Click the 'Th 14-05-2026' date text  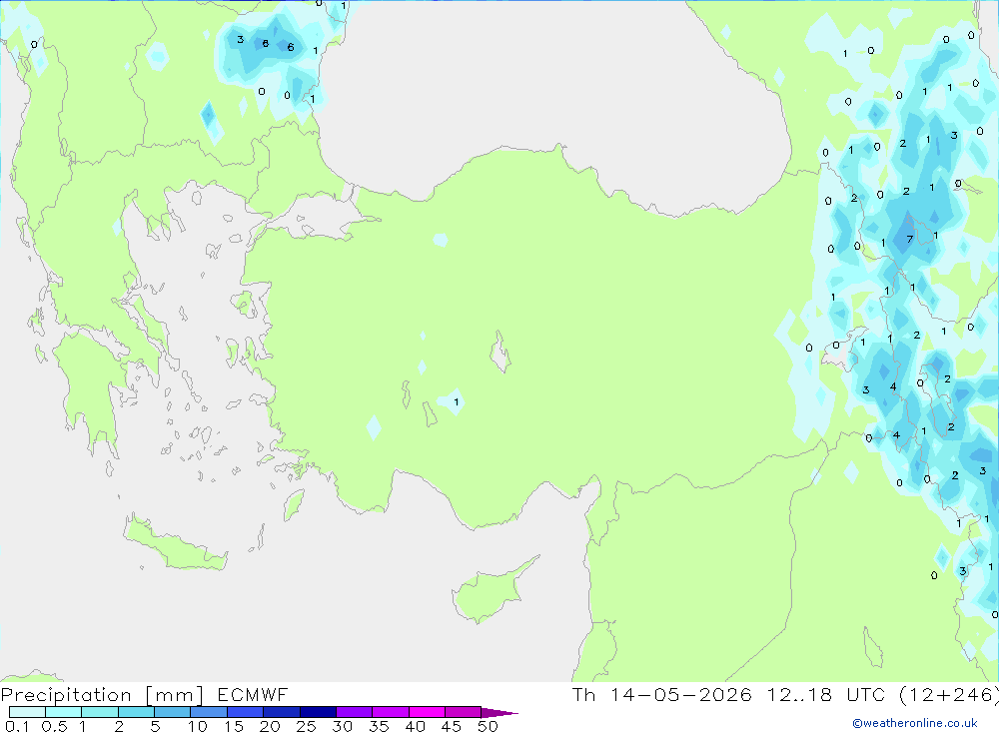pyautogui.click(x=661, y=694)
